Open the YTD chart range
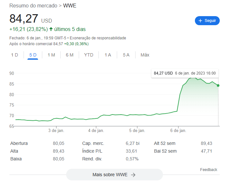Image resolution: width=232 pixels, height=182 pixels. (x=89, y=55)
